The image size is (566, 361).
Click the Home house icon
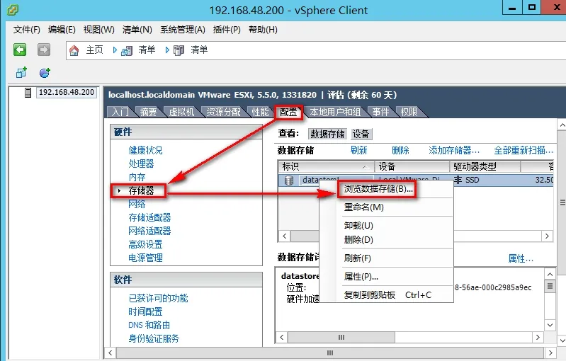74,50
